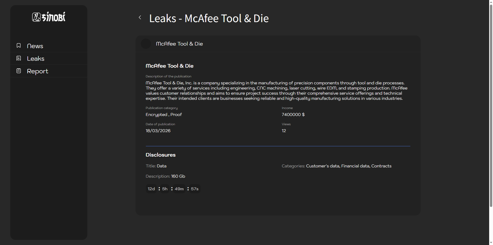Viewport: 493px width, 245px height.
Task: Click the income value 7400000 $
Action: [x=293, y=115]
